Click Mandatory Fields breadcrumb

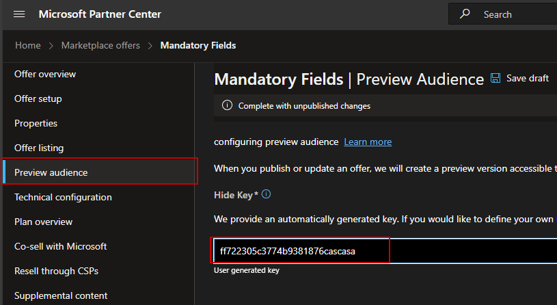(x=198, y=46)
